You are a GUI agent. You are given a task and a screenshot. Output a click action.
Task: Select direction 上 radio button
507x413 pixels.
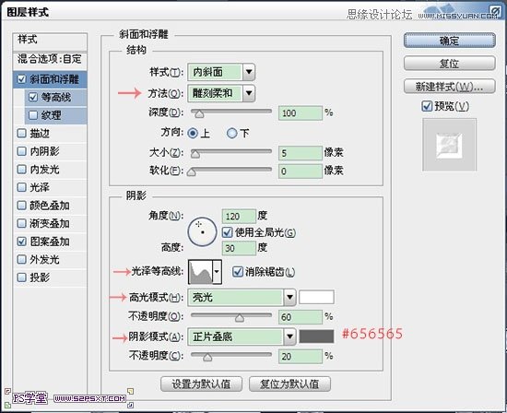click(x=193, y=134)
